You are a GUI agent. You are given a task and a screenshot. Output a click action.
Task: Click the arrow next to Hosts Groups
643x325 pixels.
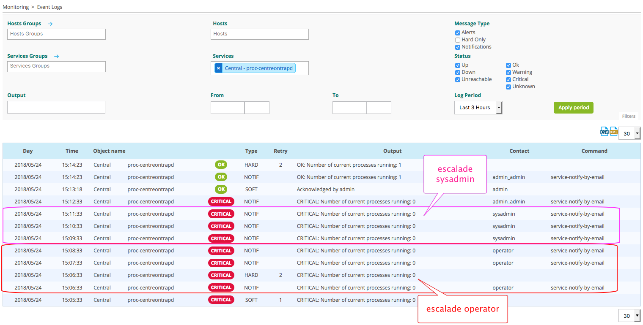[50, 24]
